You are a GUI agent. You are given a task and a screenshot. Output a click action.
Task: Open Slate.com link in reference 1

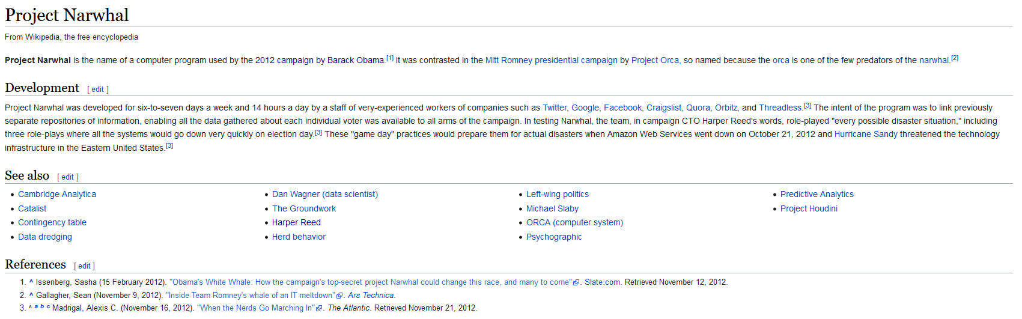pos(602,282)
